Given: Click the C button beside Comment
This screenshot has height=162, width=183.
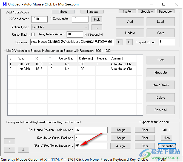Looking at the screenshot, I should click(119, 42).
